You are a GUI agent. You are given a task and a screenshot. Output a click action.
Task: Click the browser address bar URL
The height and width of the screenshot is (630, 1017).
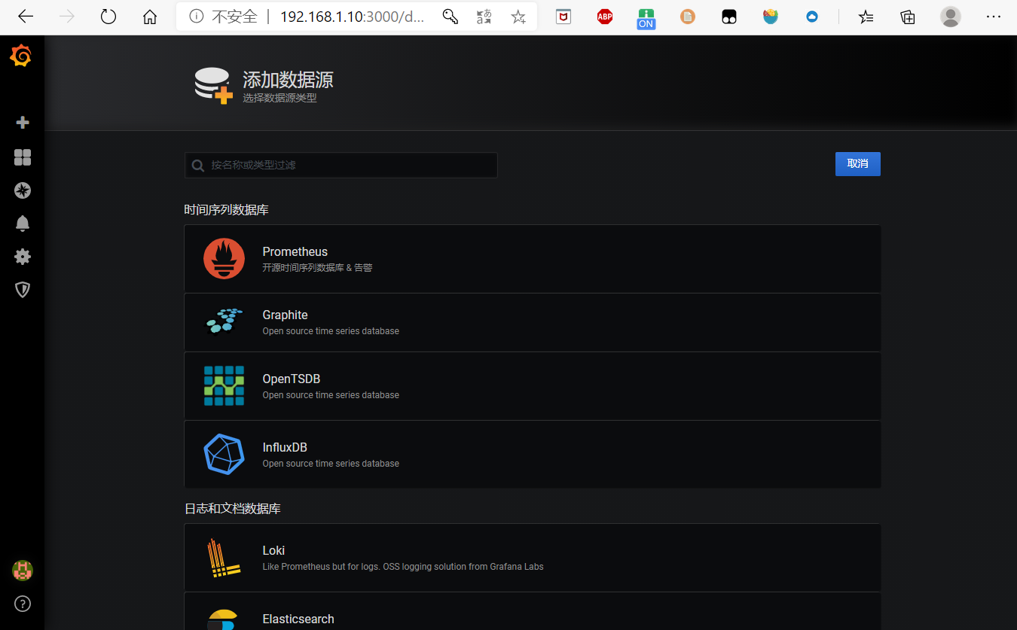[x=352, y=17]
